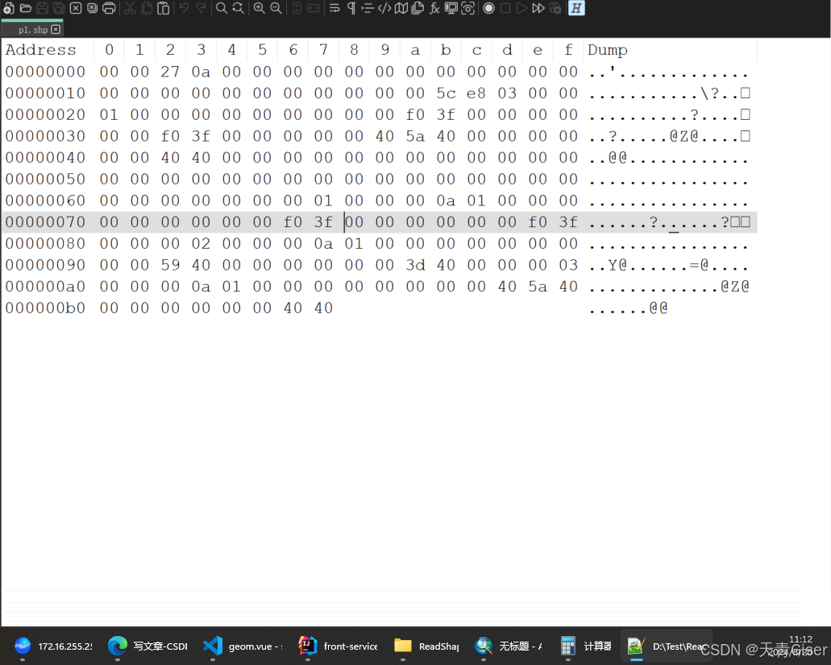
Task: Switch to 无标题 taskbar window
Action: tap(509, 646)
